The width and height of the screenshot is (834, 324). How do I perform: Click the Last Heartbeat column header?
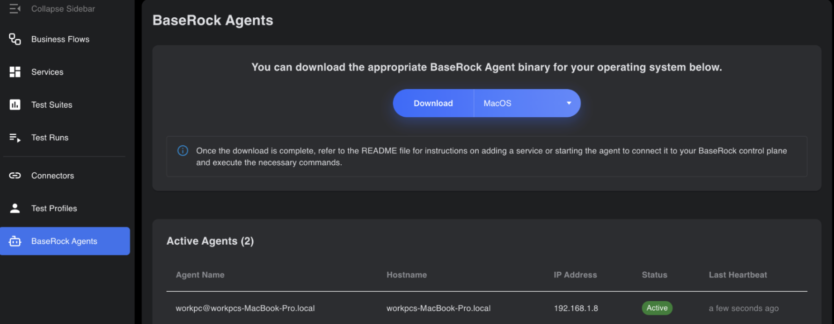pyautogui.click(x=738, y=275)
